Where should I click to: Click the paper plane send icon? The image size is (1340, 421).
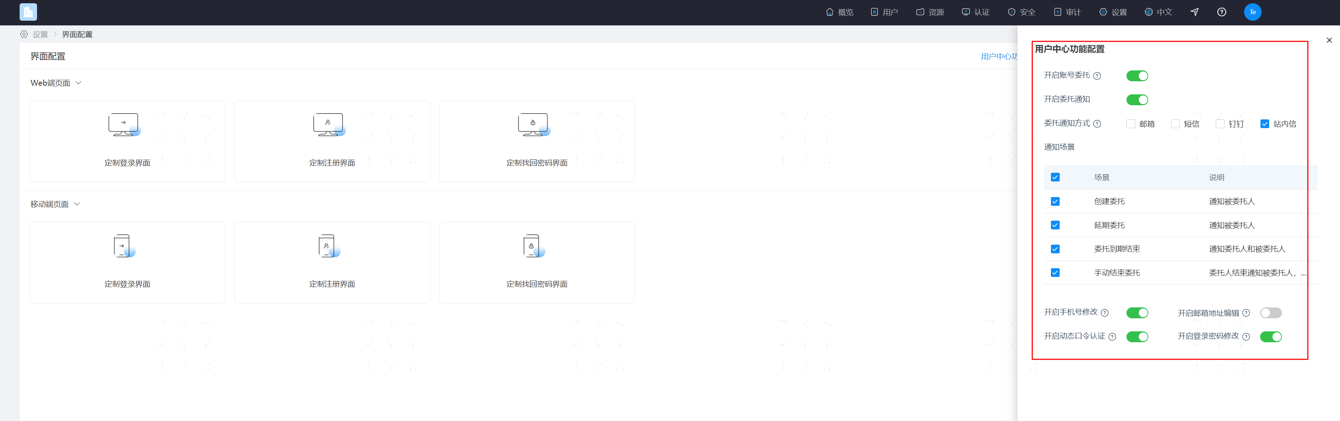(1194, 12)
